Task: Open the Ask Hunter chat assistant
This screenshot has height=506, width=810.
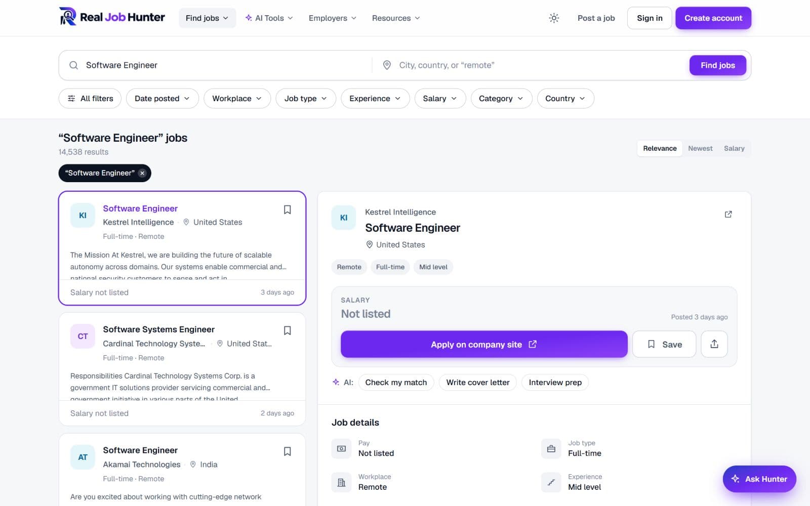Action: point(759,479)
